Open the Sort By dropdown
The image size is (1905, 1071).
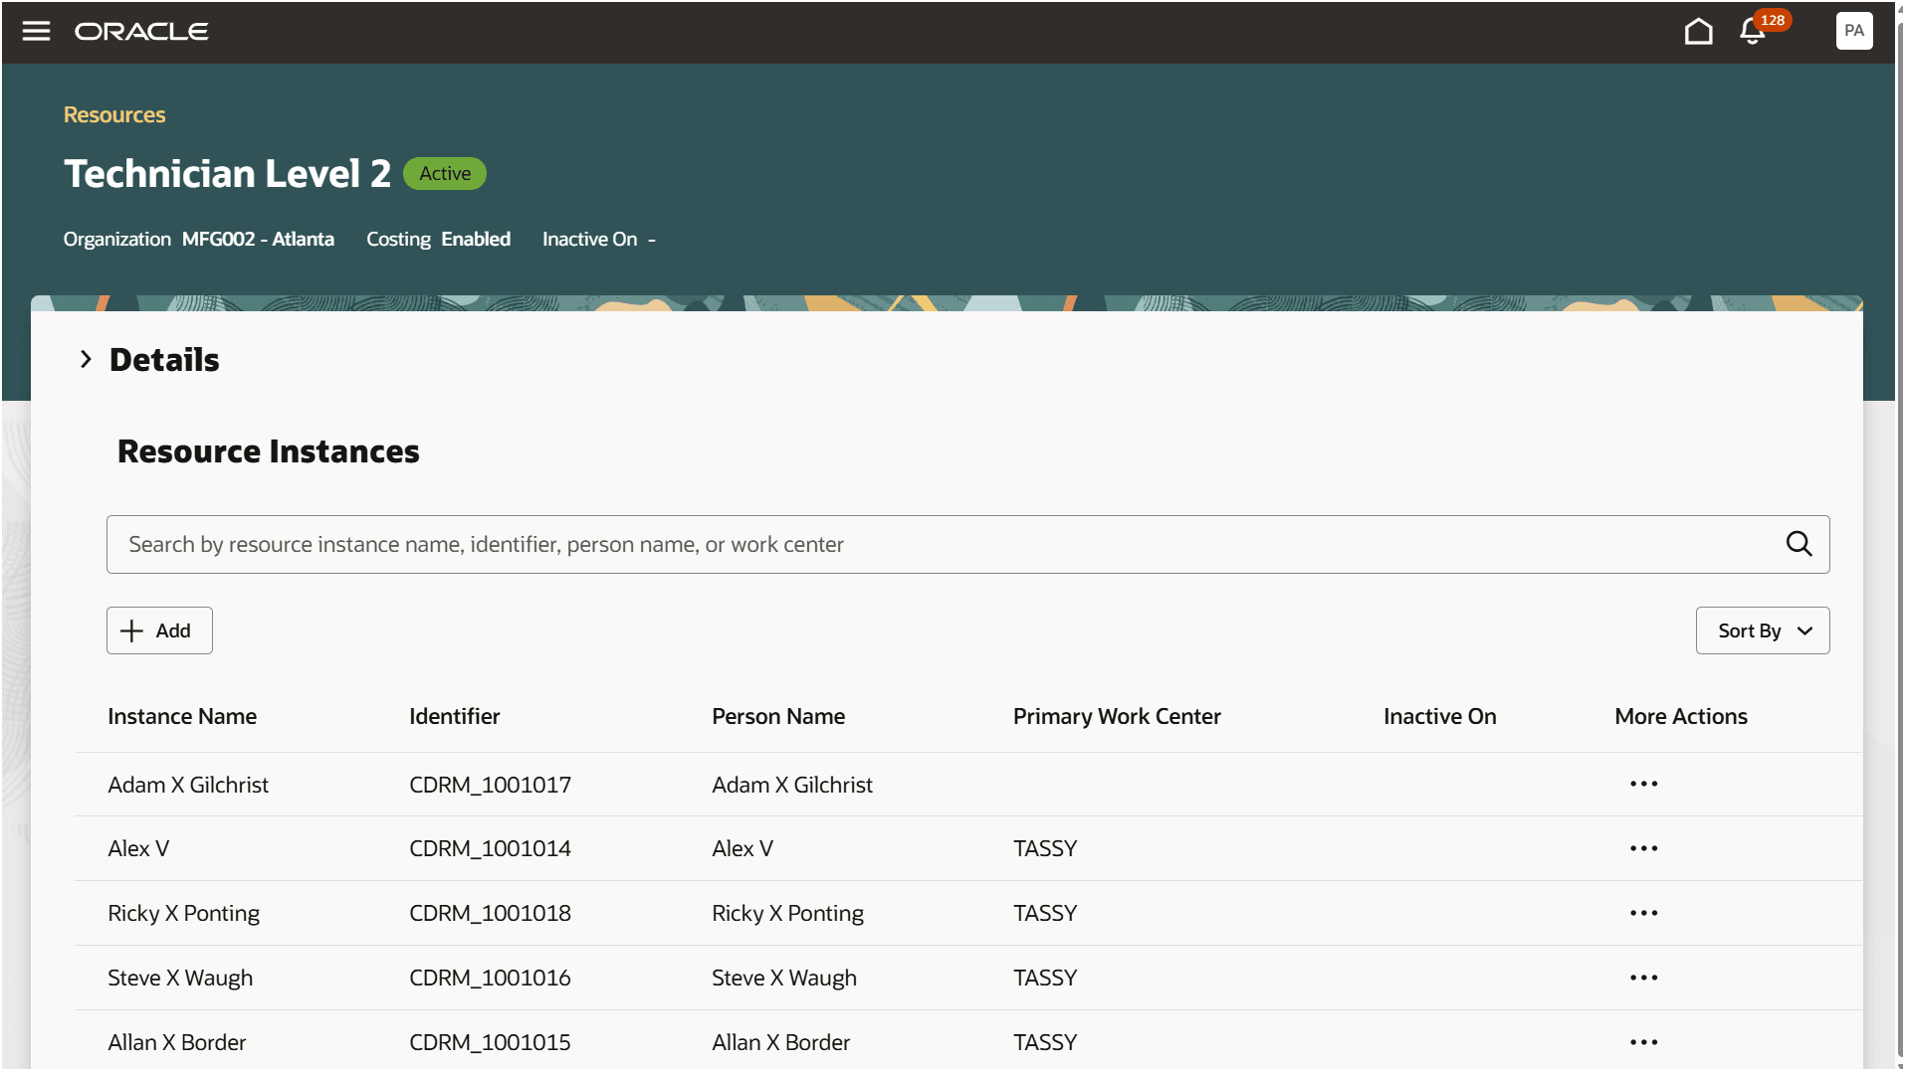[x=1762, y=630]
